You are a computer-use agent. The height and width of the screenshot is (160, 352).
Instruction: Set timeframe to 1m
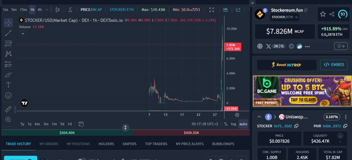[x=5, y=10]
